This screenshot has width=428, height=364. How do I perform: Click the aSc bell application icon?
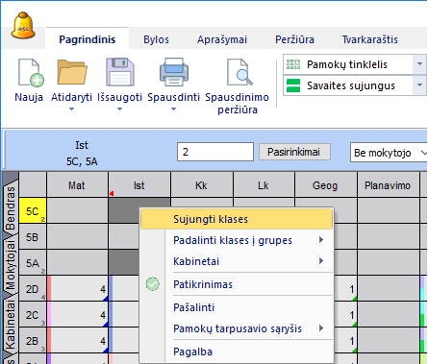(x=23, y=25)
